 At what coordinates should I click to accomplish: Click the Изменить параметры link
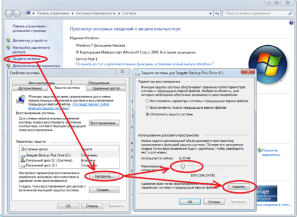(x=271, y=152)
